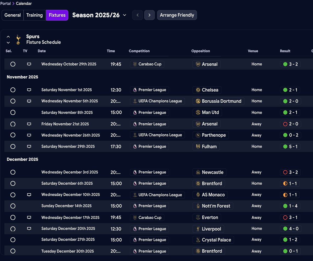Click the up chevron beside Spurs

[8, 37]
